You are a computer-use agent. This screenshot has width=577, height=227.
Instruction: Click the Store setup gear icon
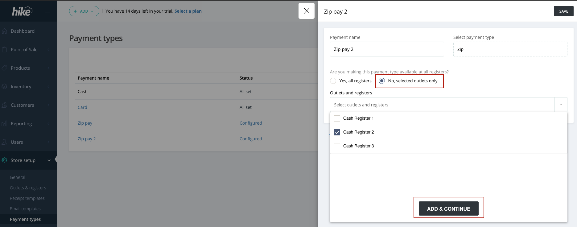pyautogui.click(x=4, y=160)
